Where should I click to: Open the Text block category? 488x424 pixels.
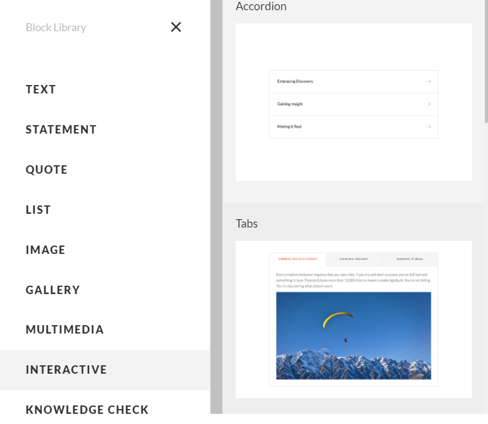(41, 89)
